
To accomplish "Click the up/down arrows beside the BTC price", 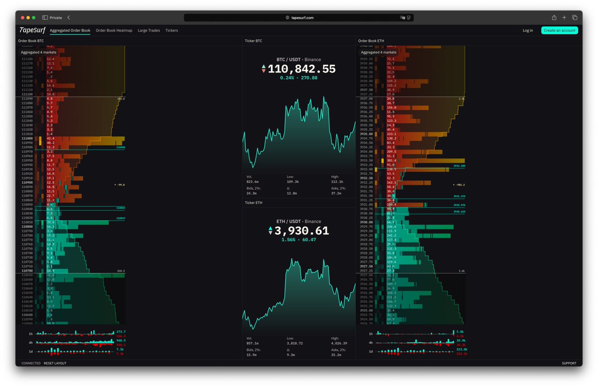I will (264, 69).
